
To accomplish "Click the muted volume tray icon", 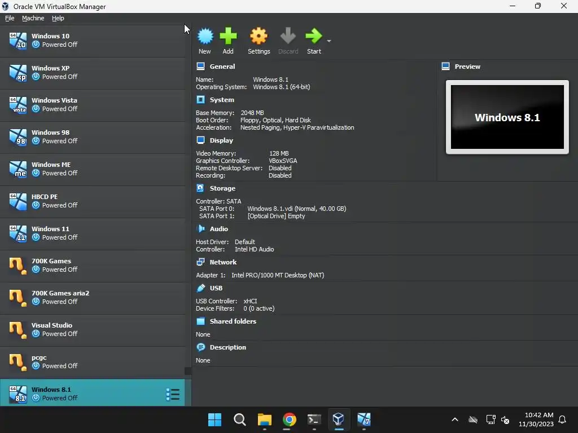I will click(505, 419).
